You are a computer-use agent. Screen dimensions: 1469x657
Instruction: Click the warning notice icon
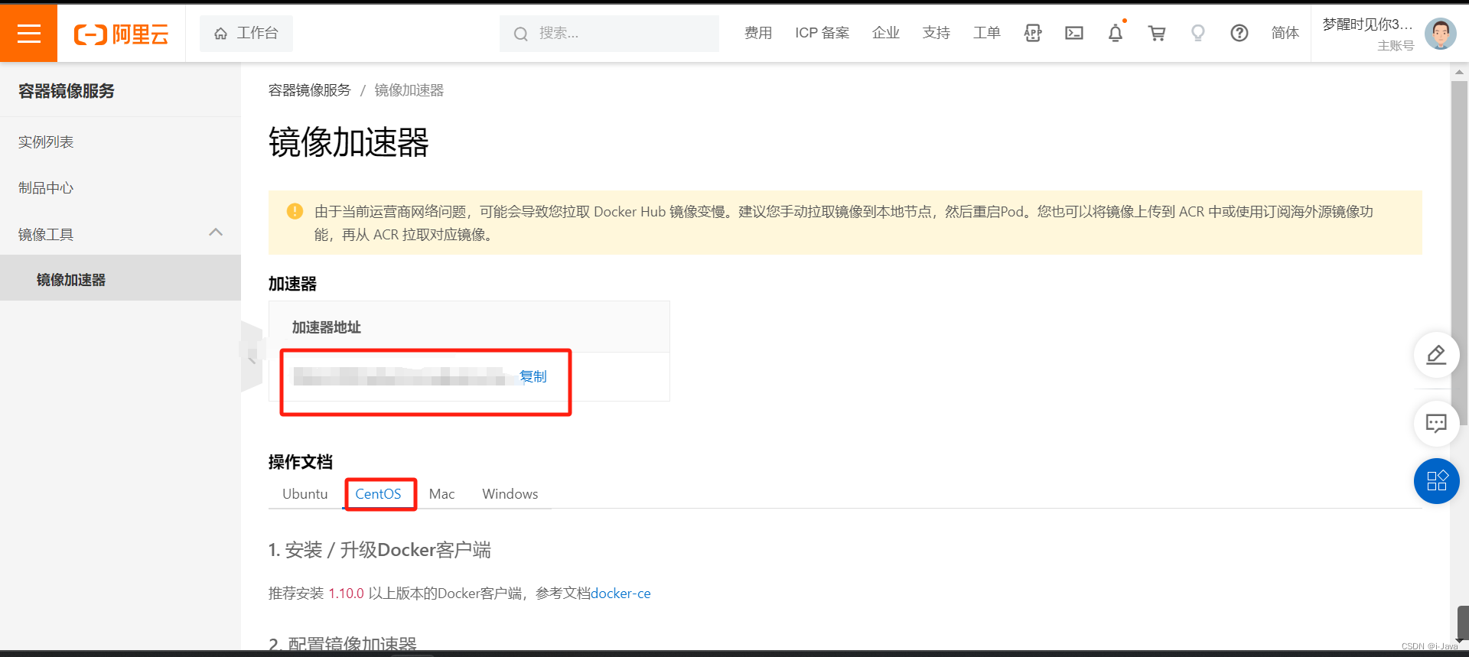pyautogui.click(x=295, y=211)
